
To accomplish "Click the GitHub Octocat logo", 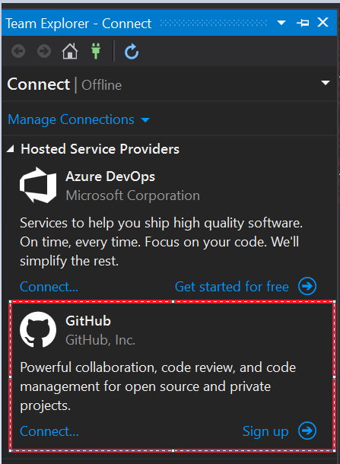I will click(38, 329).
